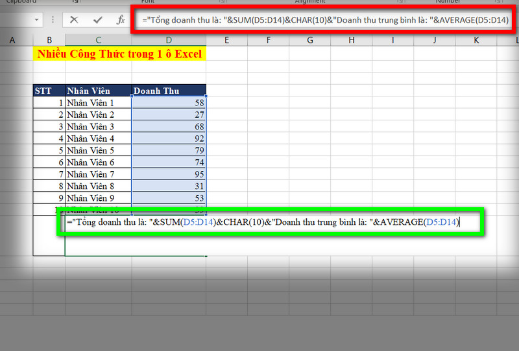519x351 pixels.
Task: Click the 'STT' header cell
Action: click(x=49, y=91)
